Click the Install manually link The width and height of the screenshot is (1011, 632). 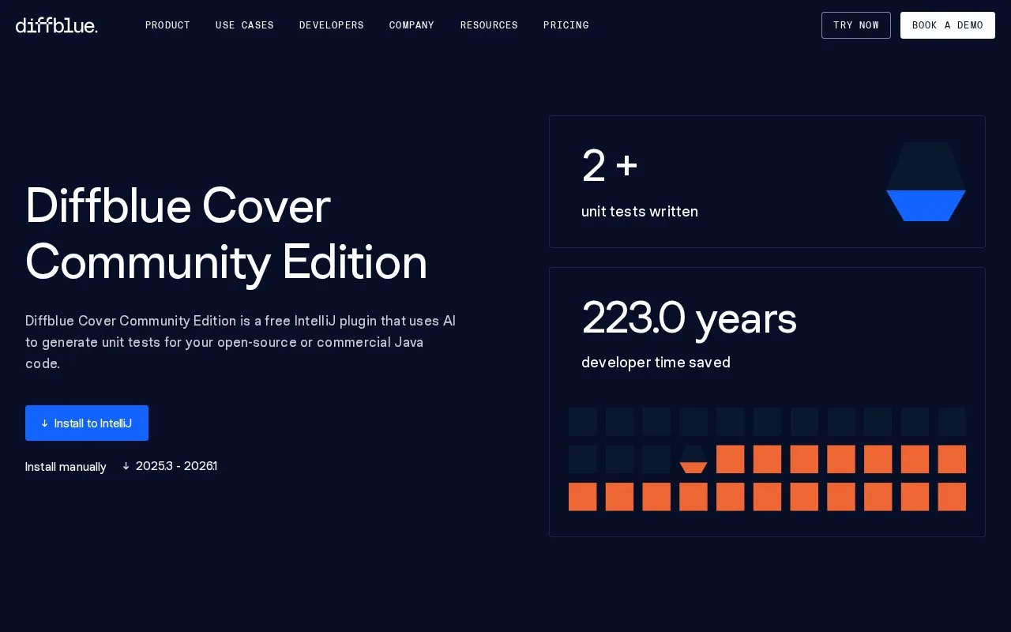(x=66, y=467)
